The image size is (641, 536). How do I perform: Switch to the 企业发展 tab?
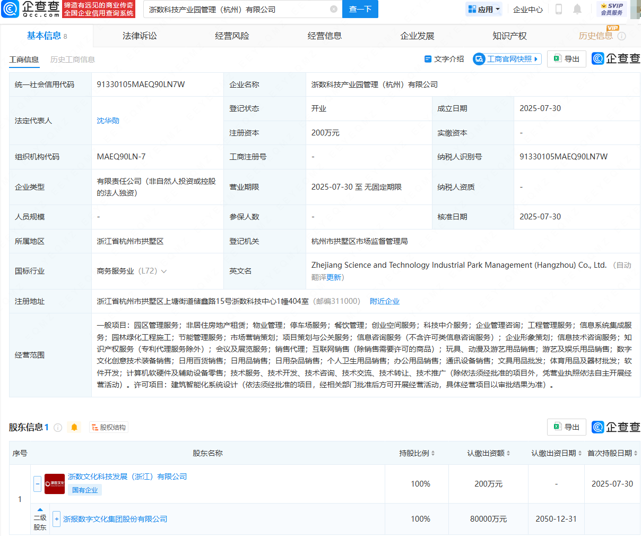[x=417, y=36]
